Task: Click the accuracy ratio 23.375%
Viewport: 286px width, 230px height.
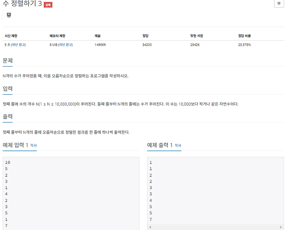Action: click(244, 45)
